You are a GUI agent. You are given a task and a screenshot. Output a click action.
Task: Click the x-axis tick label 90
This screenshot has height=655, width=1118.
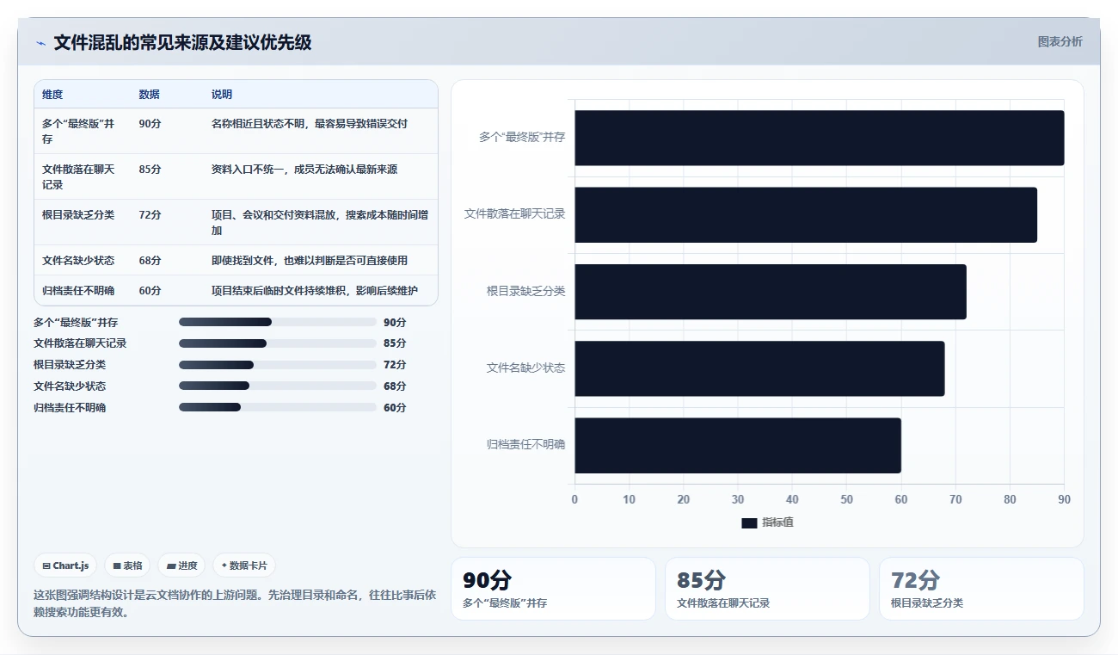(x=1064, y=499)
